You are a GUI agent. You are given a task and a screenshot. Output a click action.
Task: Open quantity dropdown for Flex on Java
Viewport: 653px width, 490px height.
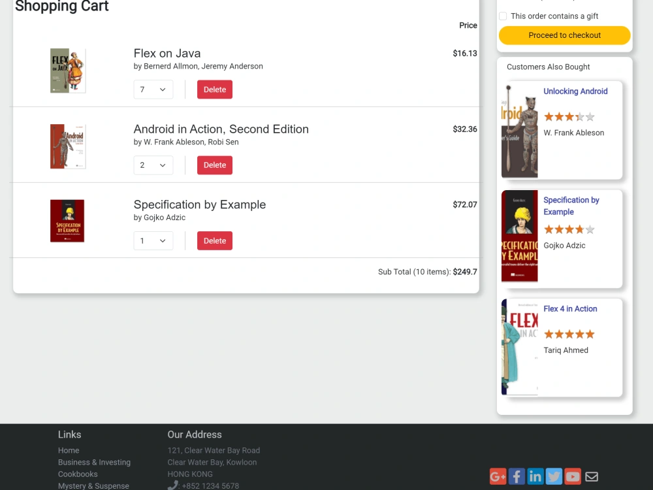point(153,90)
